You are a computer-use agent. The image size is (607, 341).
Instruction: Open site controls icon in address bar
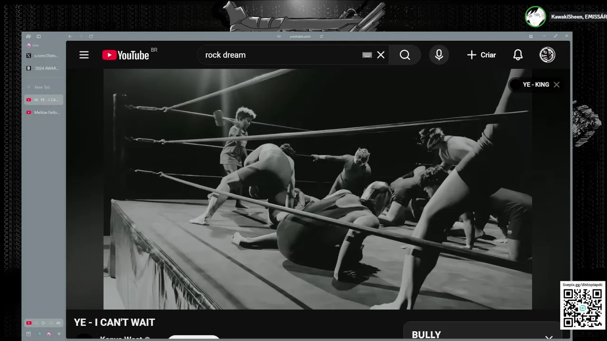[322, 36]
